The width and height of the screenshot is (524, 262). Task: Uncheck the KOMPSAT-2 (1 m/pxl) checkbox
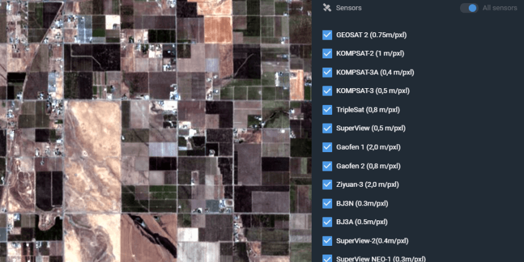click(x=327, y=53)
